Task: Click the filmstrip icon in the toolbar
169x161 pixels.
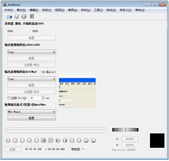Action: coord(32,17)
